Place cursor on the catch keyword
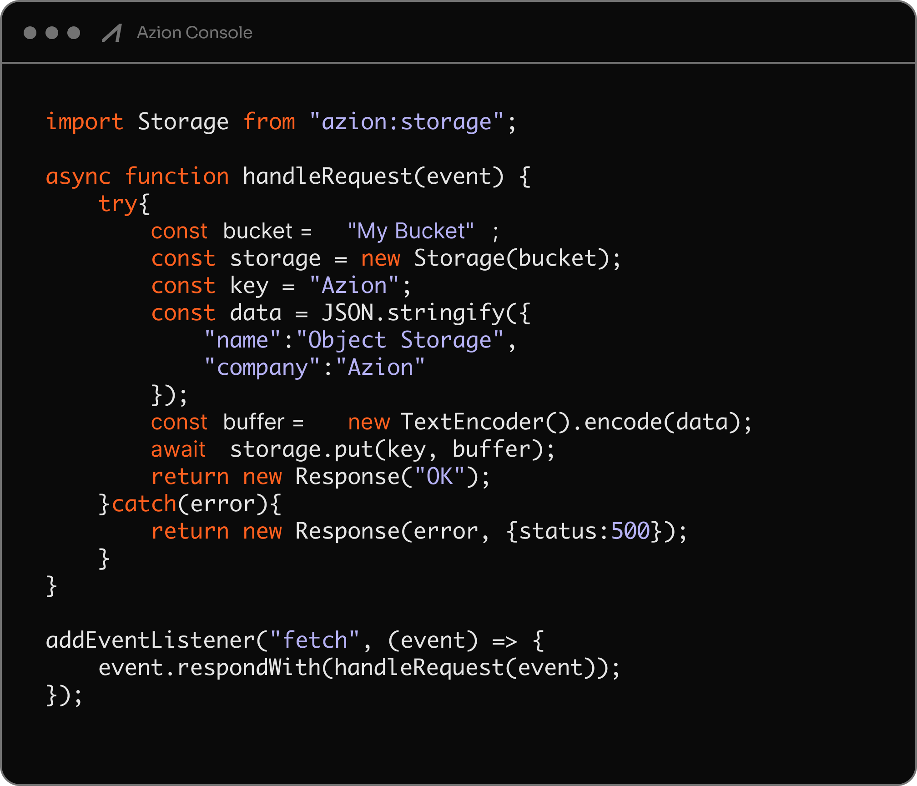 coord(144,504)
